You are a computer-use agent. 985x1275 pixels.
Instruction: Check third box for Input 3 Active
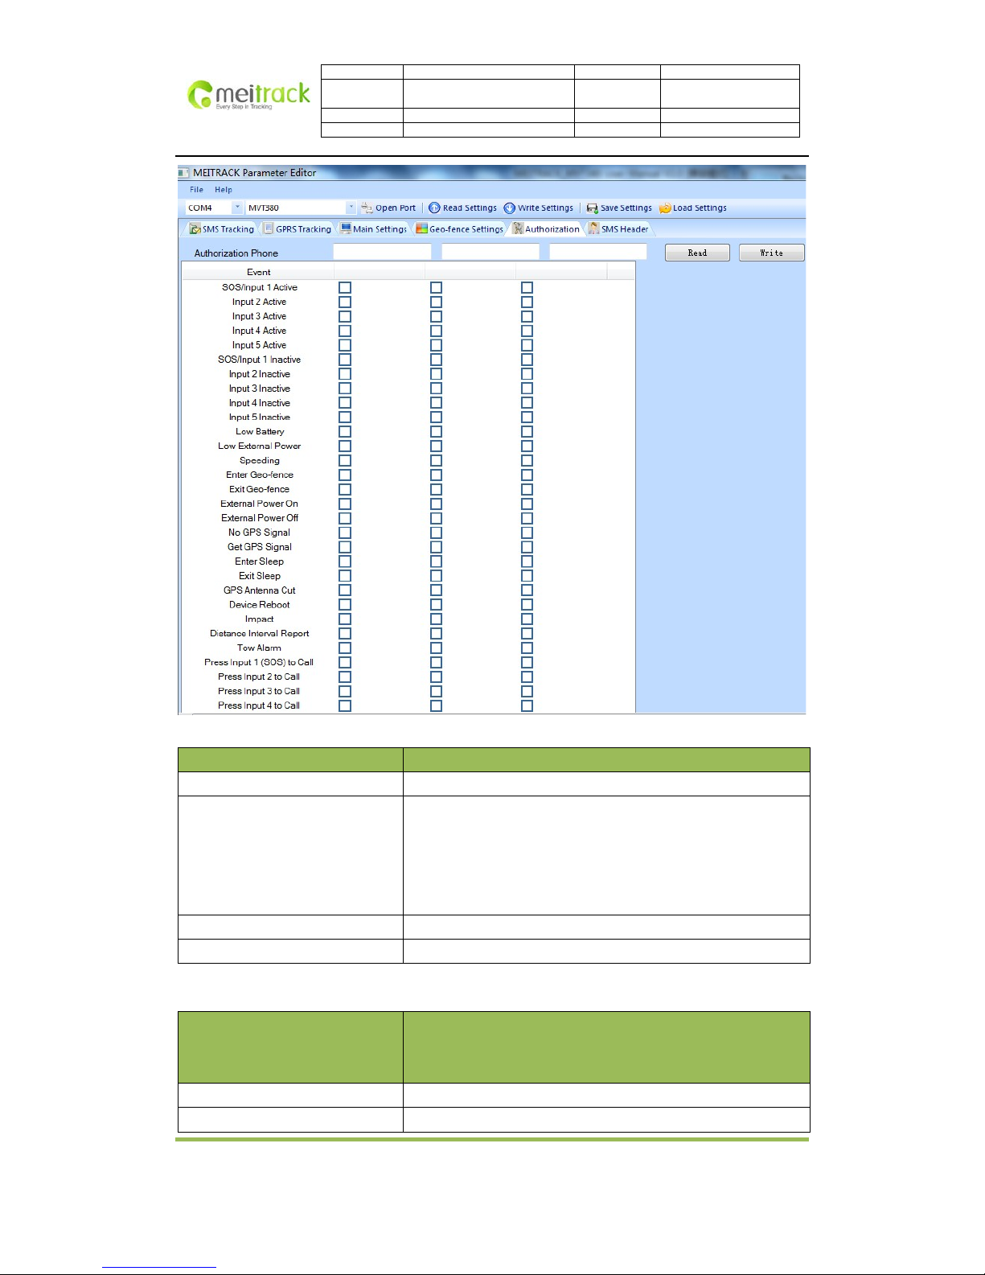[527, 316]
